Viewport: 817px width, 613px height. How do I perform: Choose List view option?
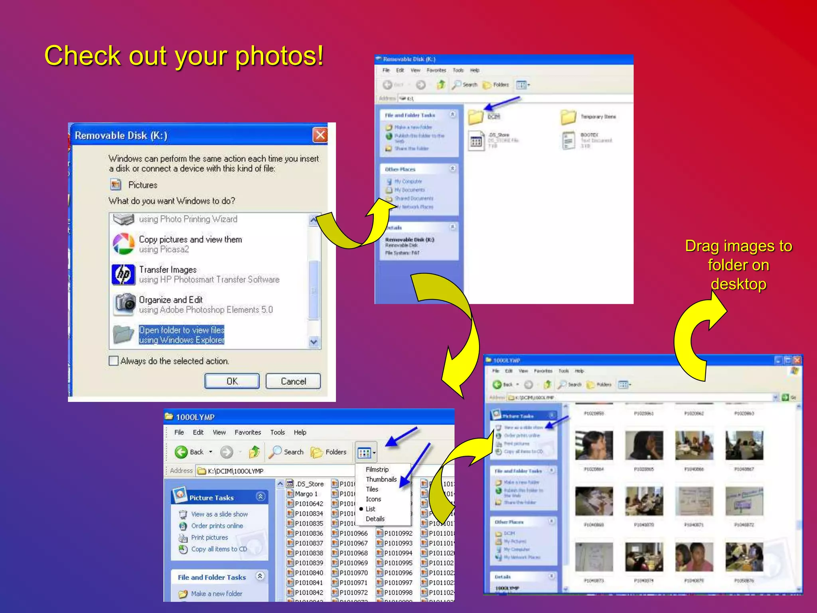pos(370,509)
